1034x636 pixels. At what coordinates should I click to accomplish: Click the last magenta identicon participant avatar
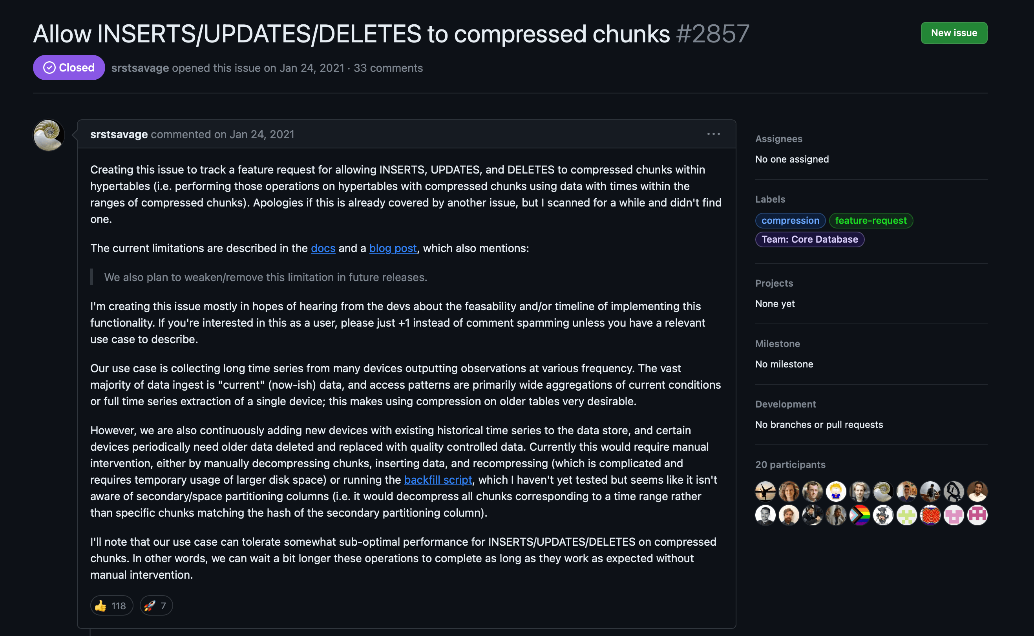[x=977, y=515]
